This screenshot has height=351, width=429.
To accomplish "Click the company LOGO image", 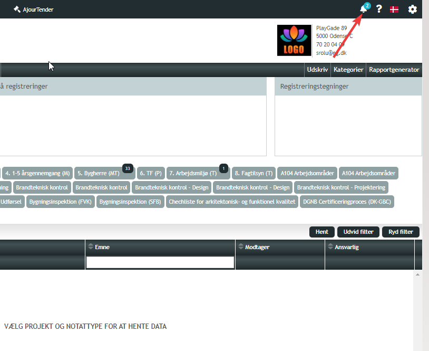I will coord(294,40).
